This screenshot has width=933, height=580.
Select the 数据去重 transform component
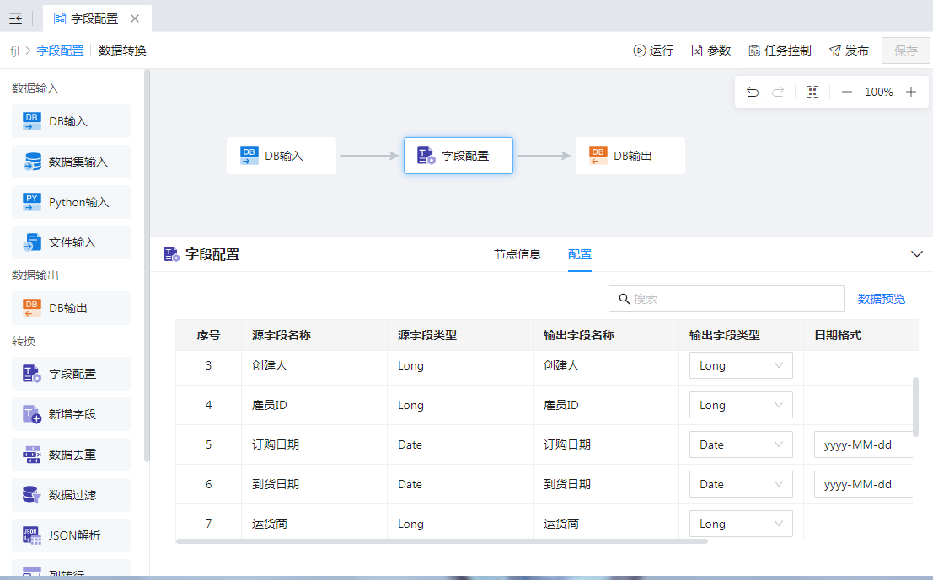tap(72, 455)
